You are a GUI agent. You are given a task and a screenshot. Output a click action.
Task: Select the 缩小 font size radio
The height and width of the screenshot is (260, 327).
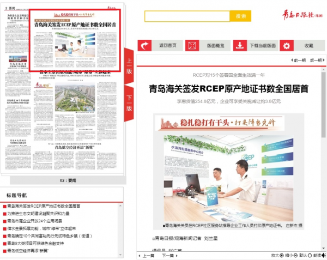point(295,255)
